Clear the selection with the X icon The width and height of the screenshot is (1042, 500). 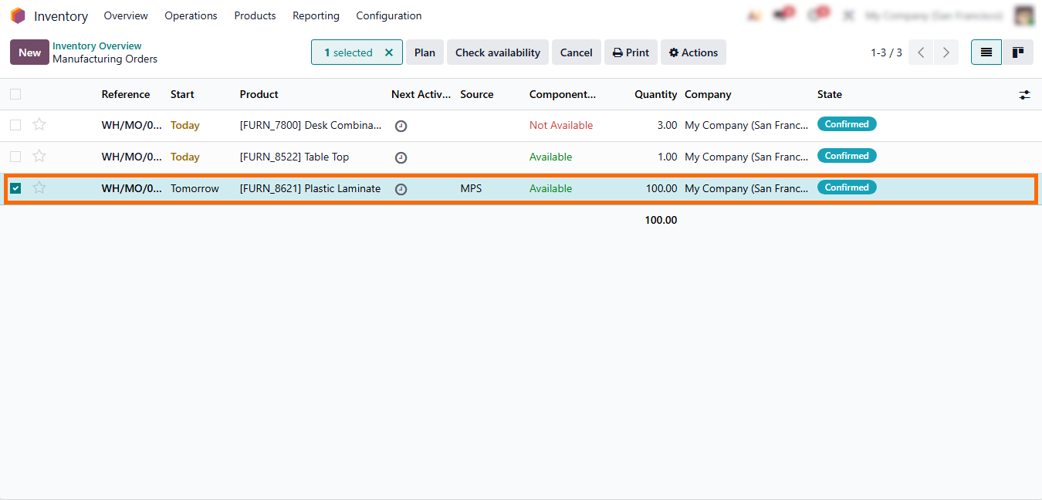[389, 52]
